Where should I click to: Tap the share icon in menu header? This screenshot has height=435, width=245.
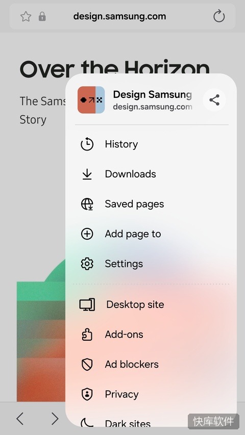(214, 100)
